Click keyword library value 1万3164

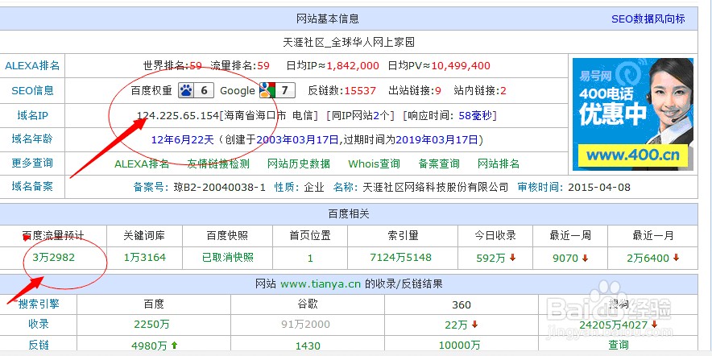coord(144,258)
